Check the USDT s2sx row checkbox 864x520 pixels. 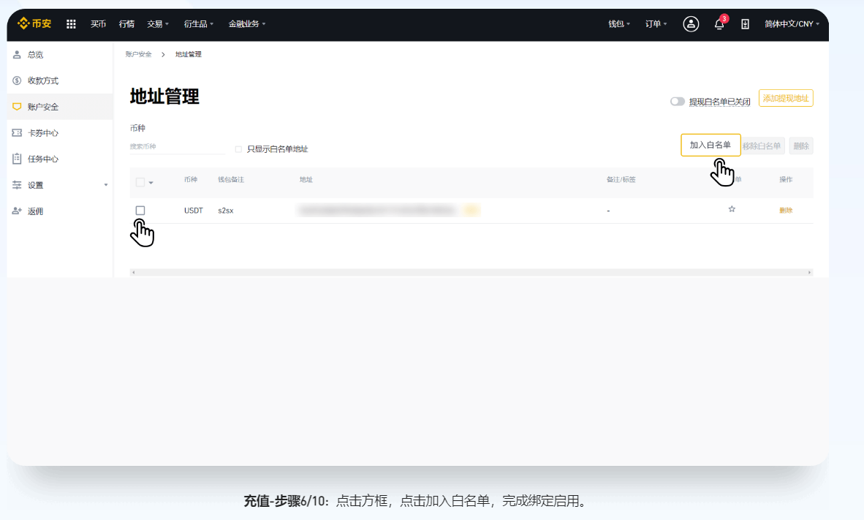click(140, 211)
